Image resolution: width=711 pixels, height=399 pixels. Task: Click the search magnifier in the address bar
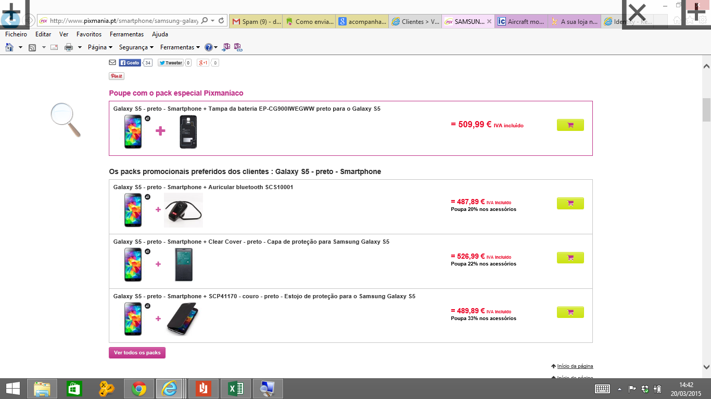[x=204, y=21]
